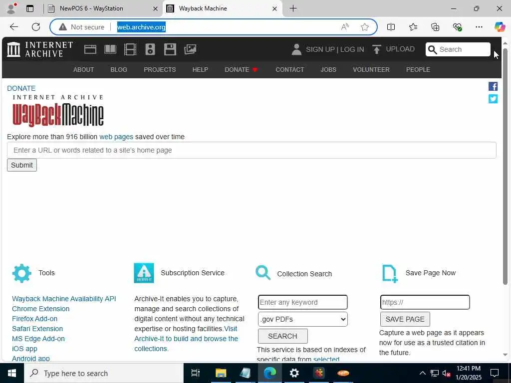
Task: Open the BLOG menu item
Action: click(x=119, y=70)
